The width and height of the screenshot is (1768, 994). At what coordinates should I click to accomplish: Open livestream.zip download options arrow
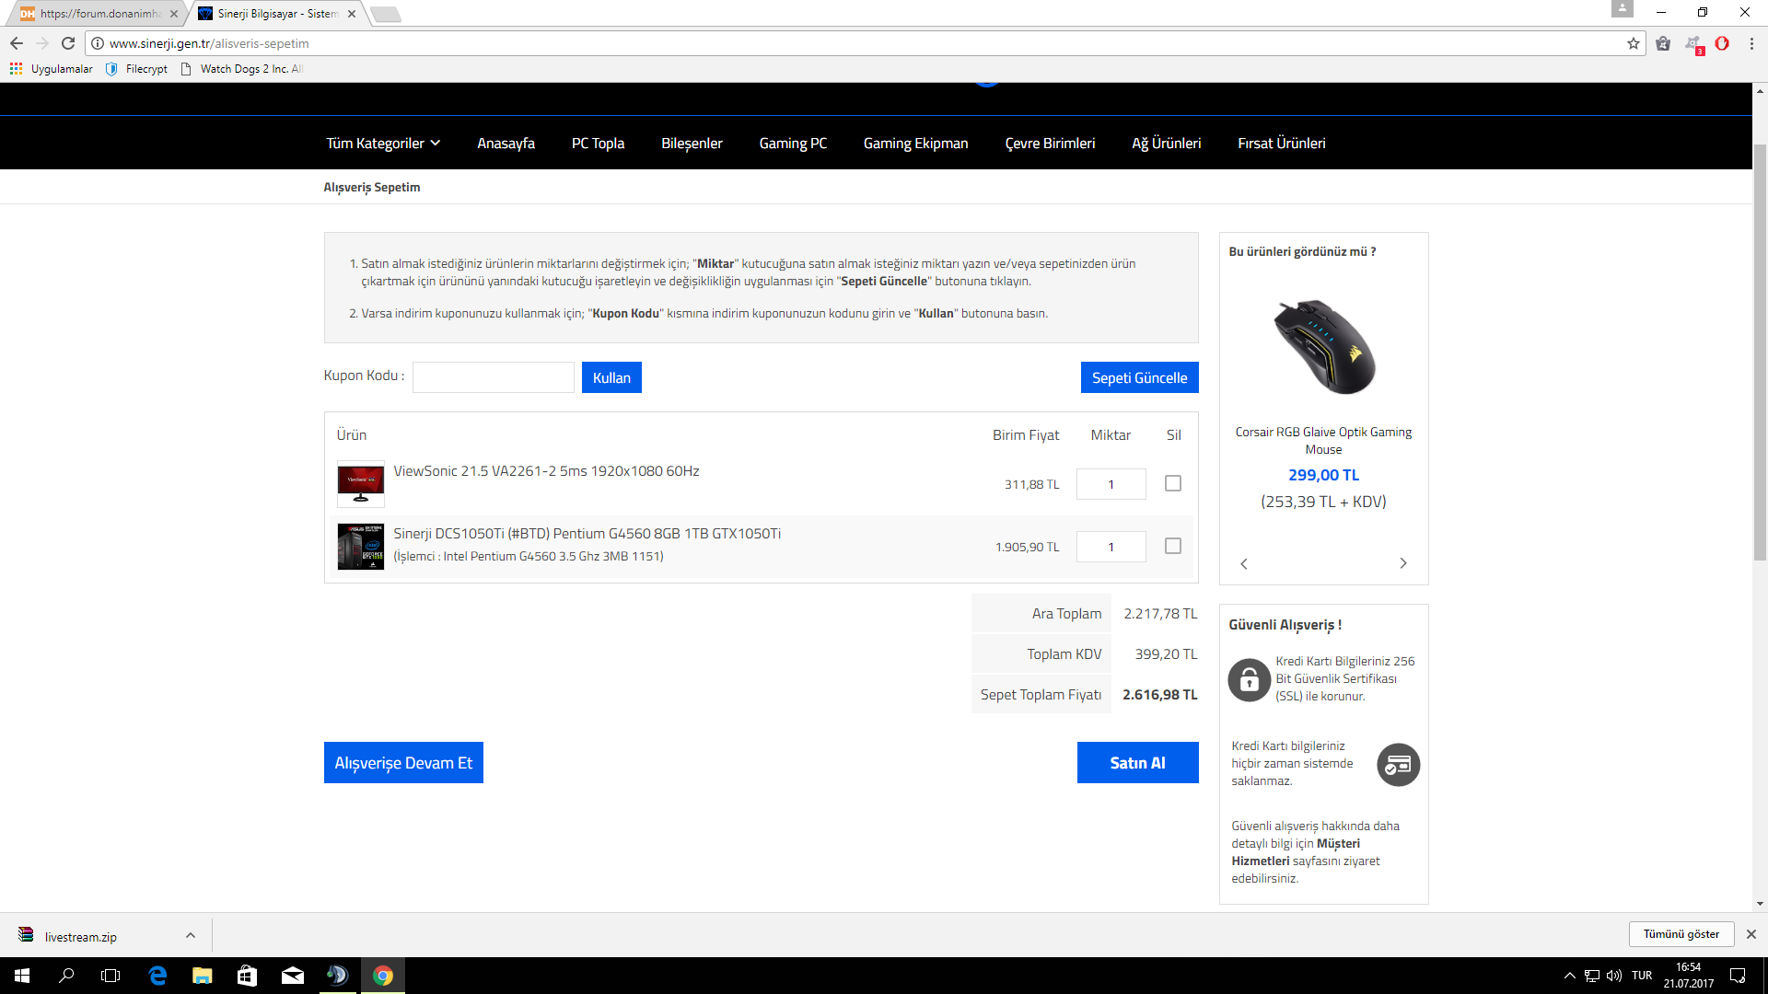(191, 935)
